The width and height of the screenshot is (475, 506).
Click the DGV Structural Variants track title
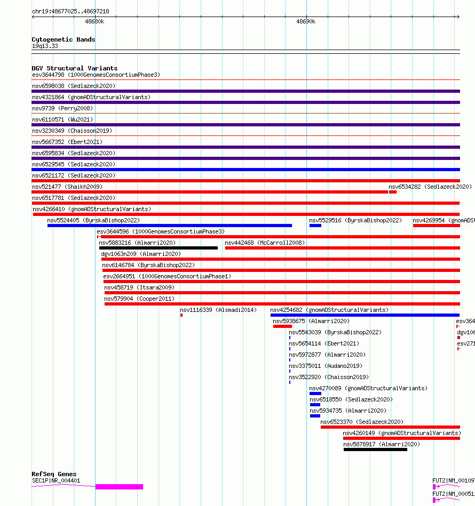(x=75, y=68)
